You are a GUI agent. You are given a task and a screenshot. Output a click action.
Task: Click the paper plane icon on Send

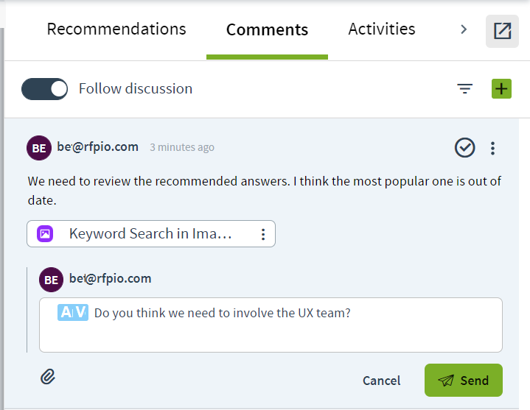(x=446, y=381)
